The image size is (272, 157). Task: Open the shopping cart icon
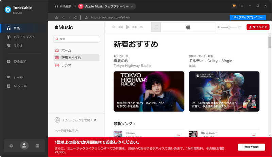point(234,6)
